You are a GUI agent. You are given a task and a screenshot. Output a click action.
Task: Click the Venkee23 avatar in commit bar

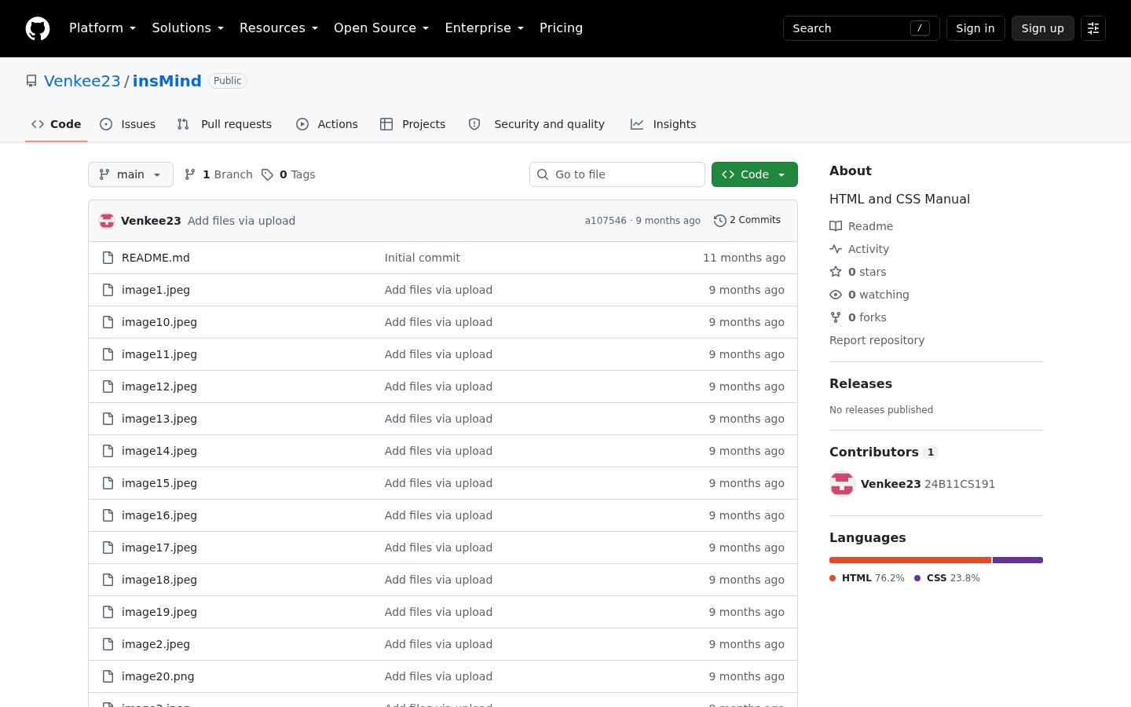click(x=107, y=221)
